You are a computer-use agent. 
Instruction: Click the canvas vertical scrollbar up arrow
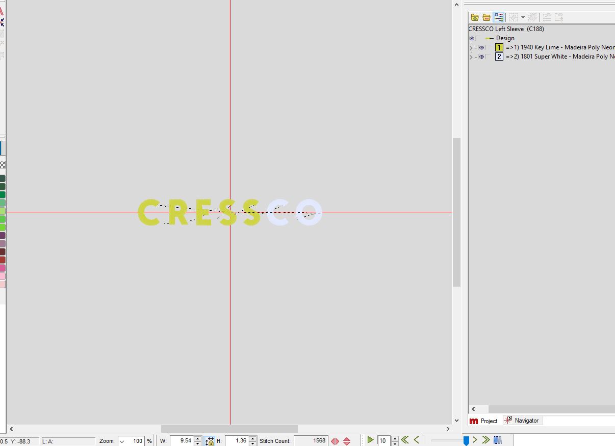456,5
